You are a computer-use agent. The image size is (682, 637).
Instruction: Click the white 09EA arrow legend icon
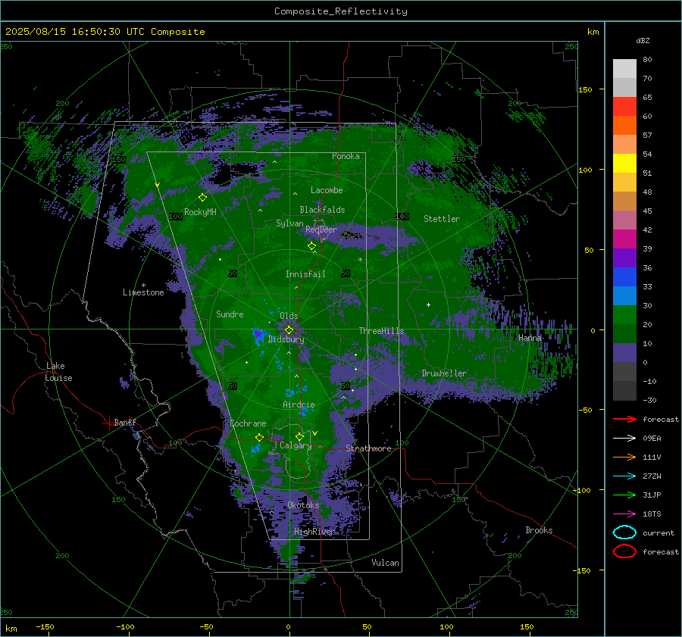pos(624,439)
